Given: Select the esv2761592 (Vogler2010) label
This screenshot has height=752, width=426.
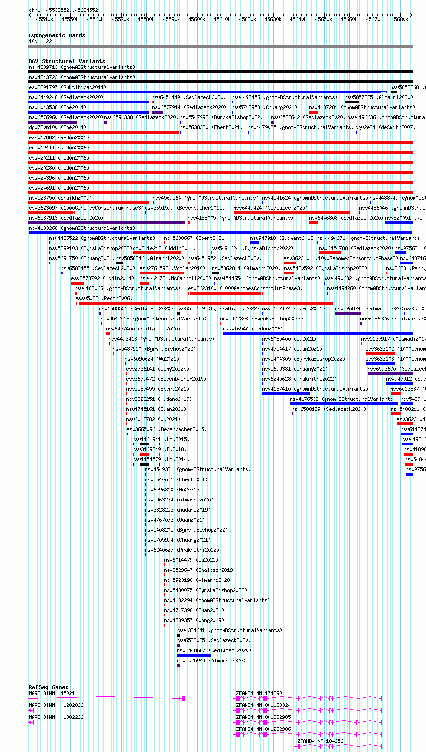Looking at the screenshot, I should tap(172, 268).
